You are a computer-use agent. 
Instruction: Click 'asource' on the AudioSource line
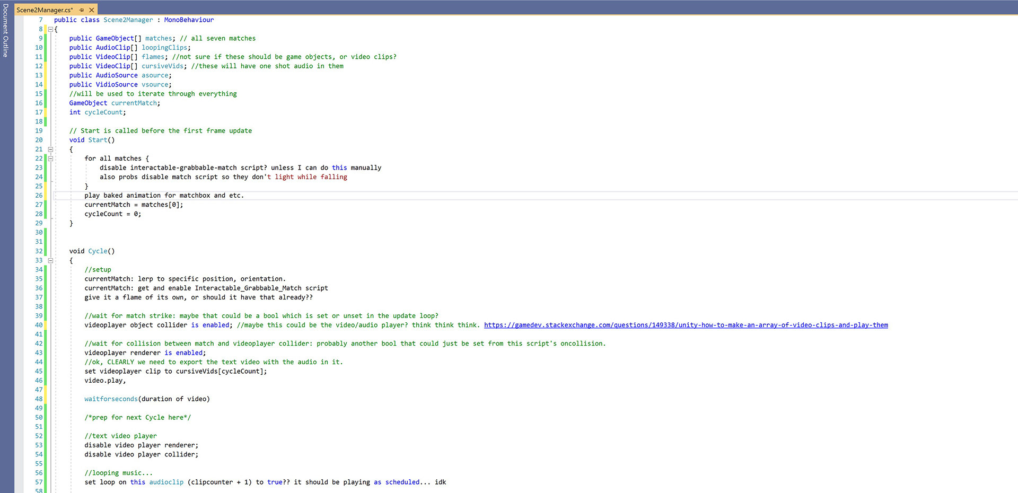[155, 75]
